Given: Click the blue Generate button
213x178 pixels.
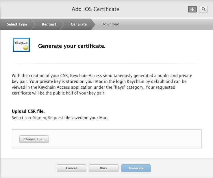Looking at the screenshot, I should point(136,168).
